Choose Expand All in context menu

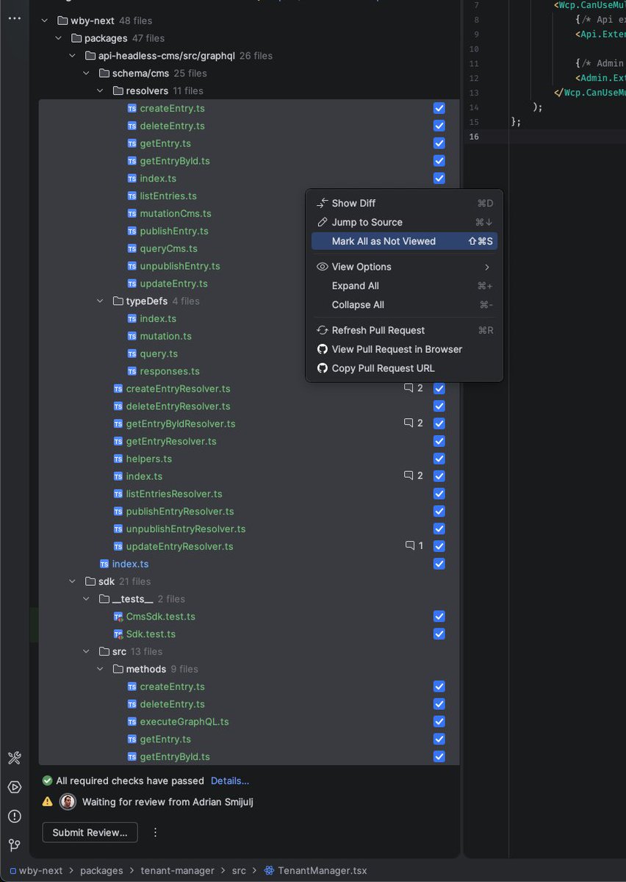point(404,286)
